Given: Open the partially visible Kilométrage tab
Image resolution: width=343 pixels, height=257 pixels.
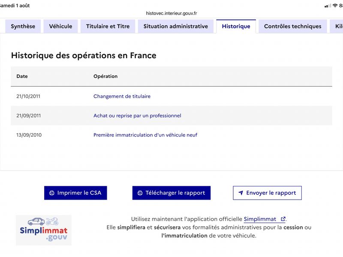Looking at the screenshot, I should click(337, 26).
